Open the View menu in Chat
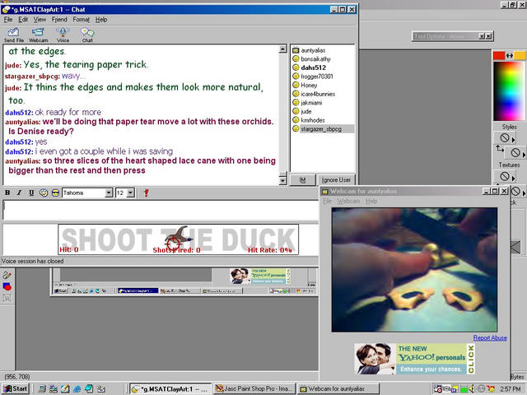The width and height of the screenshot is (527, 395). (40, 20)
